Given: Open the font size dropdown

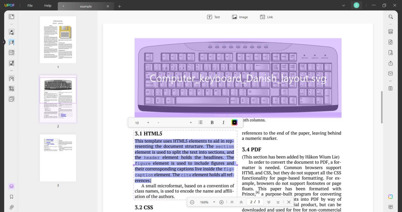Looking at the screenshot, I should [148, 122].
